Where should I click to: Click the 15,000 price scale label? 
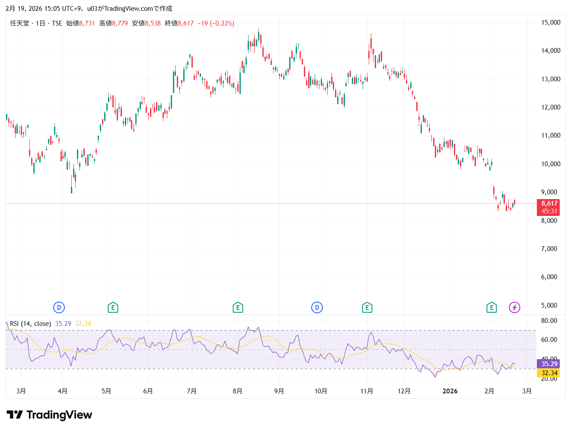pyautogui.click(x=551, y=23)
